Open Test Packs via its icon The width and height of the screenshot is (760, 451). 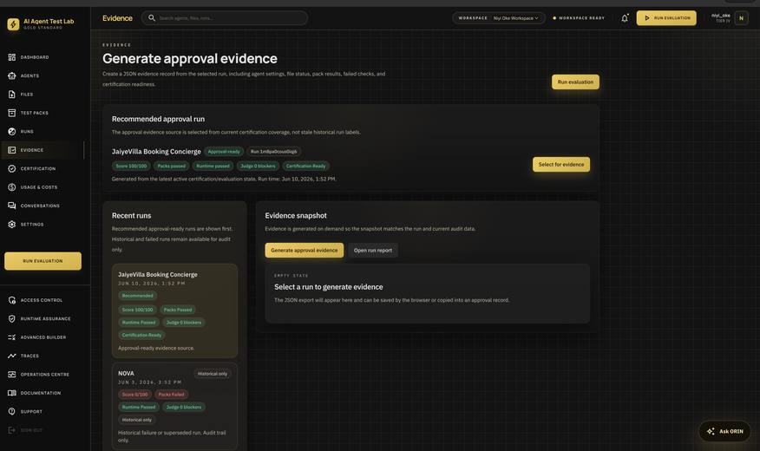pyautogui.click(x=11, y=113)
